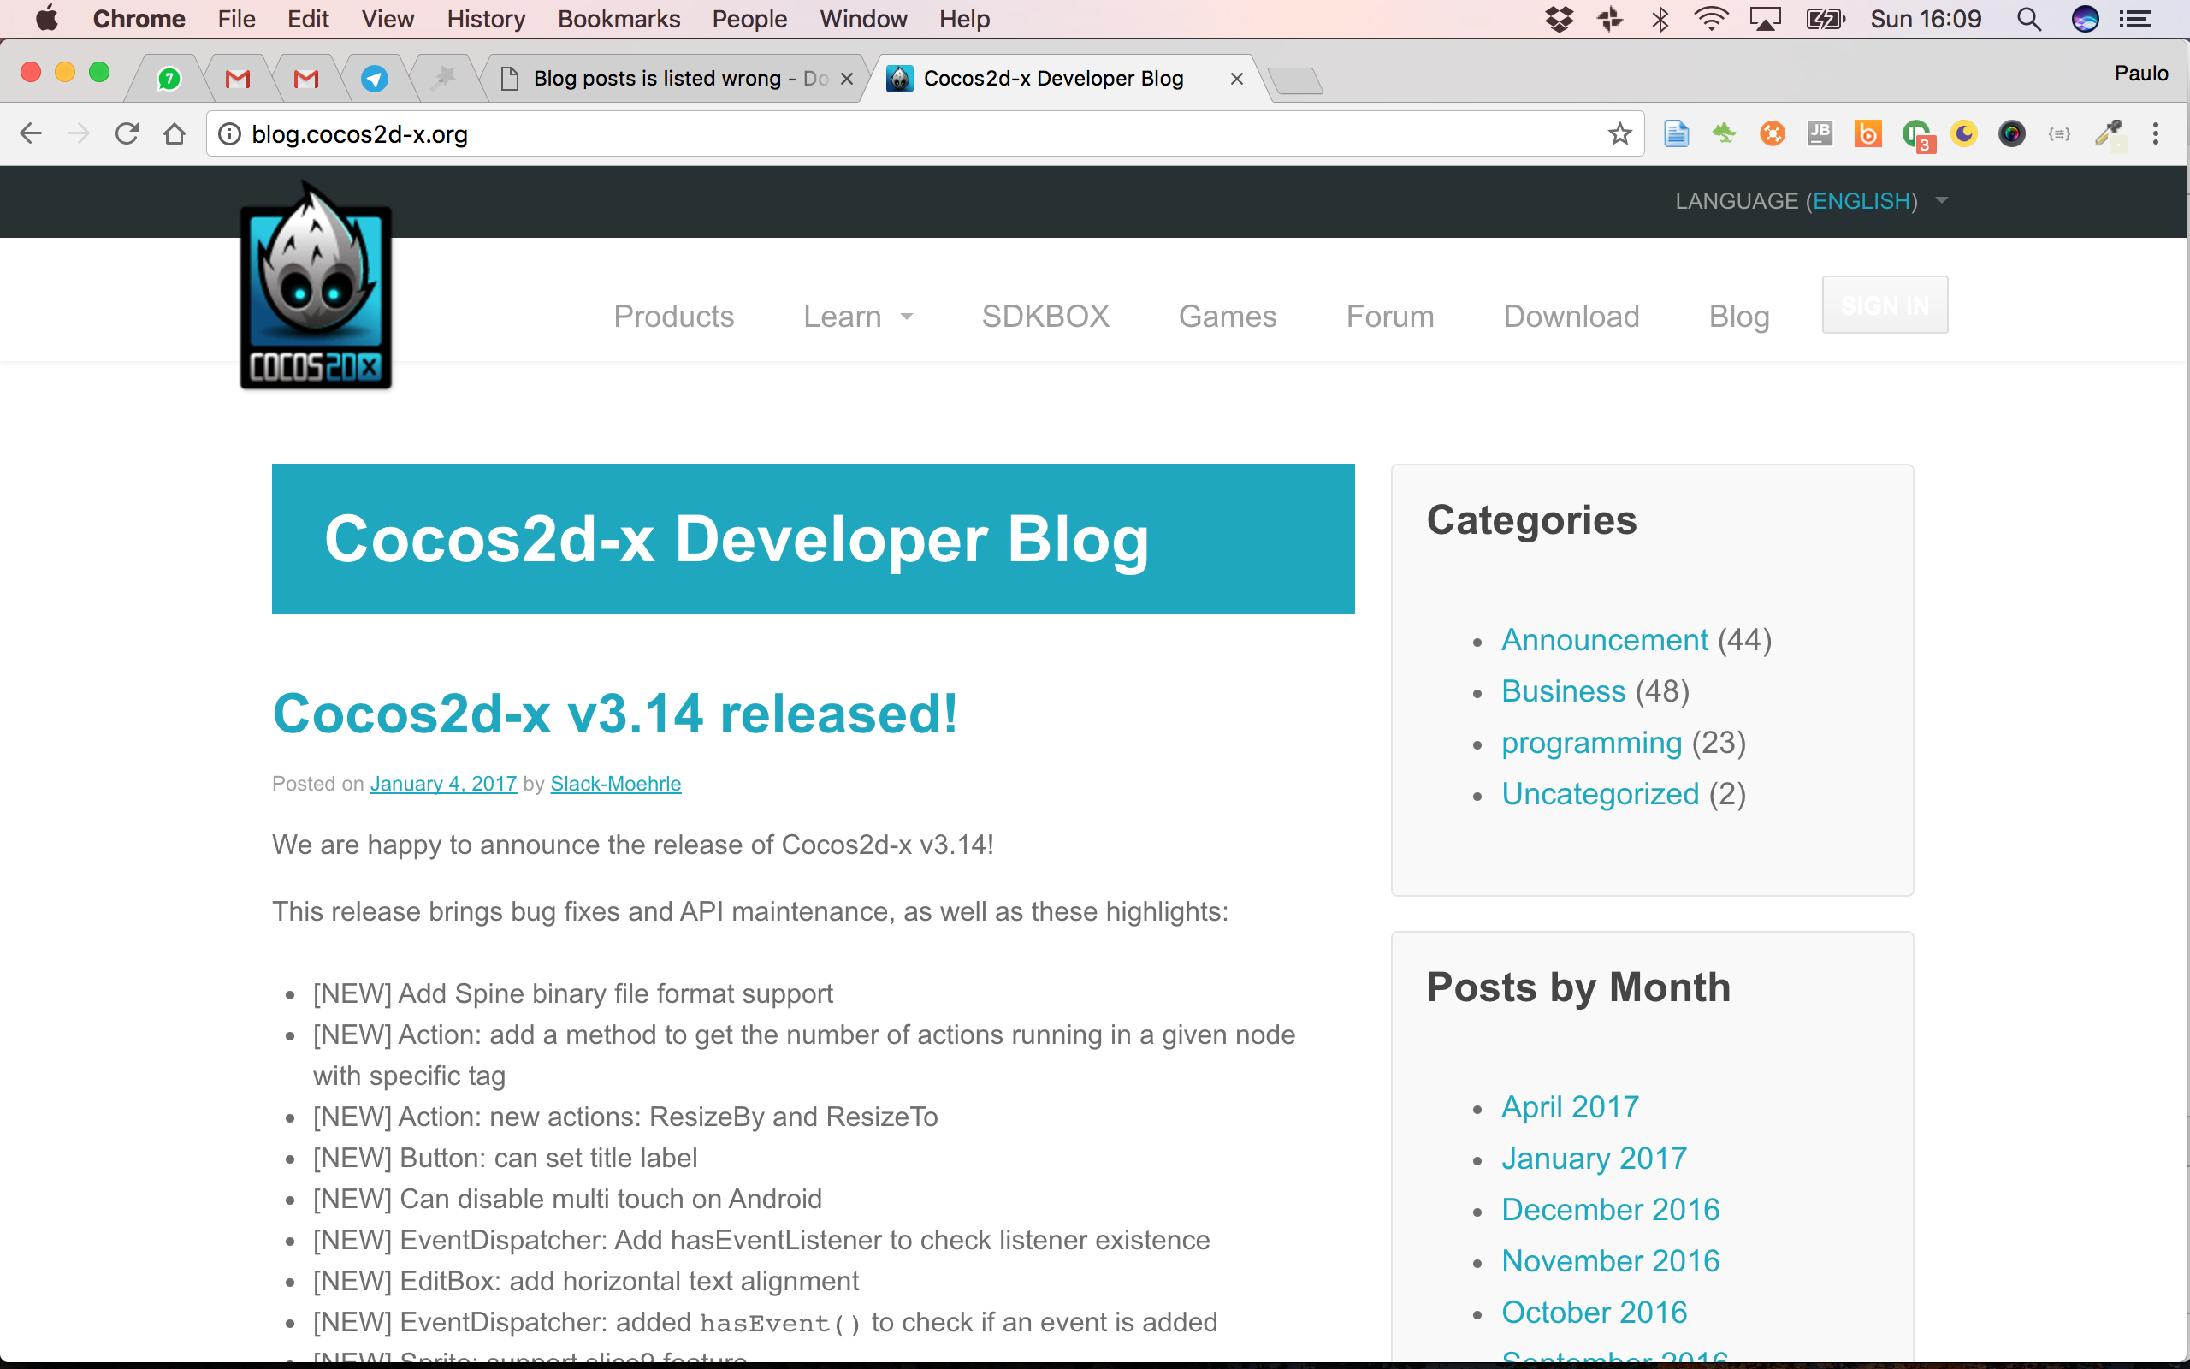This screenshot has height=1369, width=2190.
Task: Go to the browser home page
Action: point(175,134)
